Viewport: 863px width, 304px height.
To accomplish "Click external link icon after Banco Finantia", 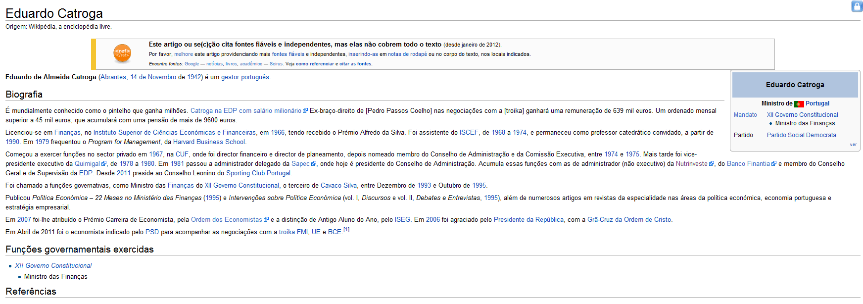I will 774,164.
